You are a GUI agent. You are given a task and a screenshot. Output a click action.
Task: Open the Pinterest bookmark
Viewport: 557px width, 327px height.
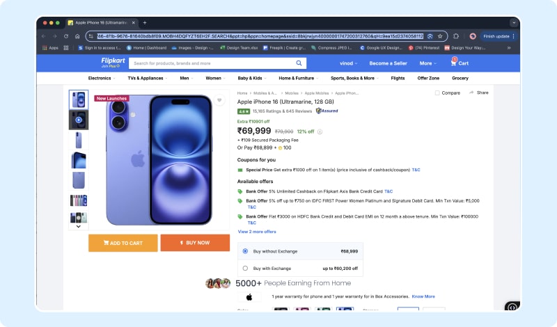tap(424, 47)
